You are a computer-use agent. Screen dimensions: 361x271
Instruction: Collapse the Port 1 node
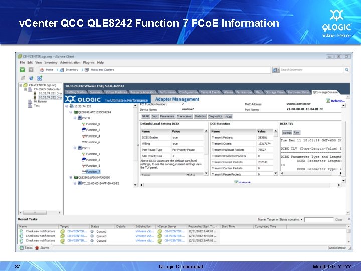tap(75, 148)
